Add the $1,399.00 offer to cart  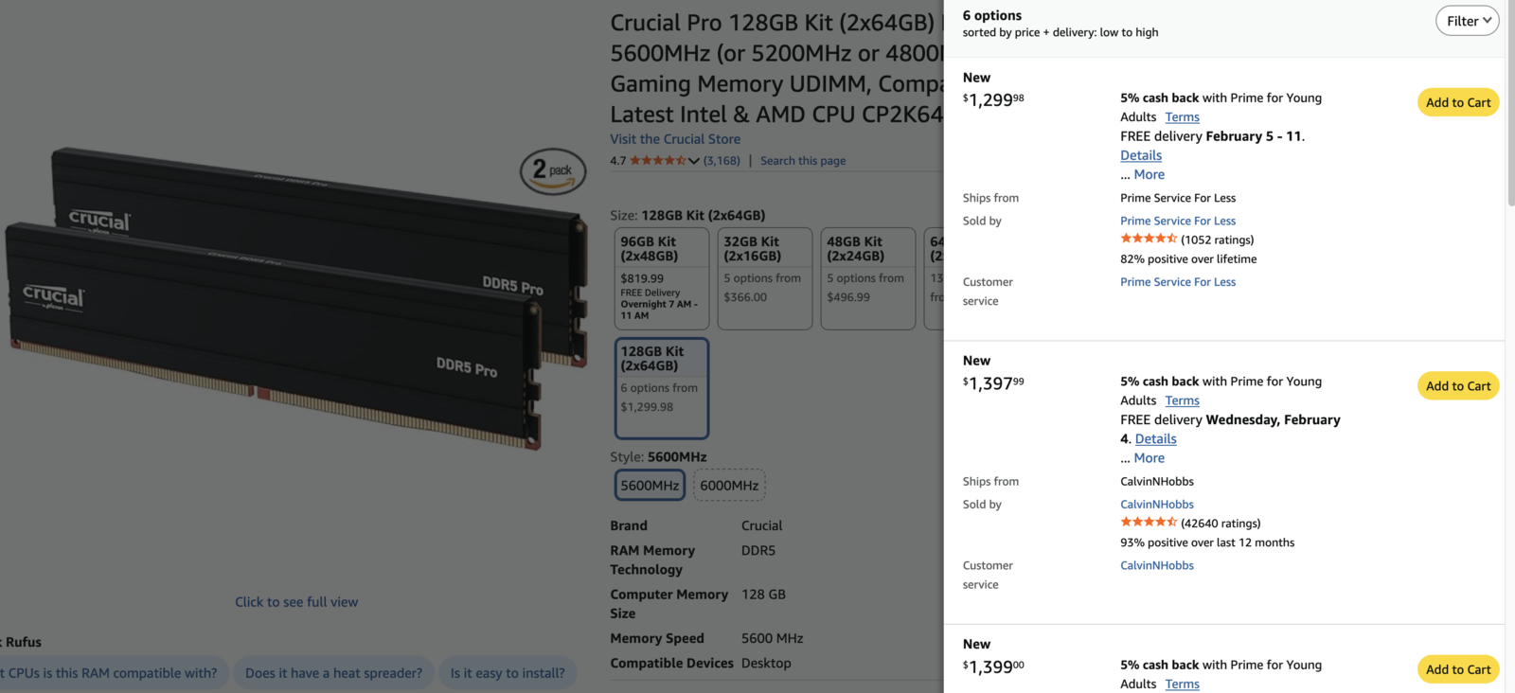click(x=1458, y=669)
